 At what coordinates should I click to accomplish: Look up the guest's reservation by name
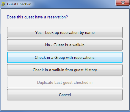(x=65, y=32)
